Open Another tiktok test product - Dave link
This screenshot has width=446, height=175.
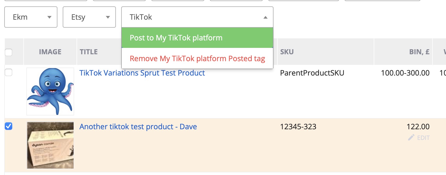[138, 127]
